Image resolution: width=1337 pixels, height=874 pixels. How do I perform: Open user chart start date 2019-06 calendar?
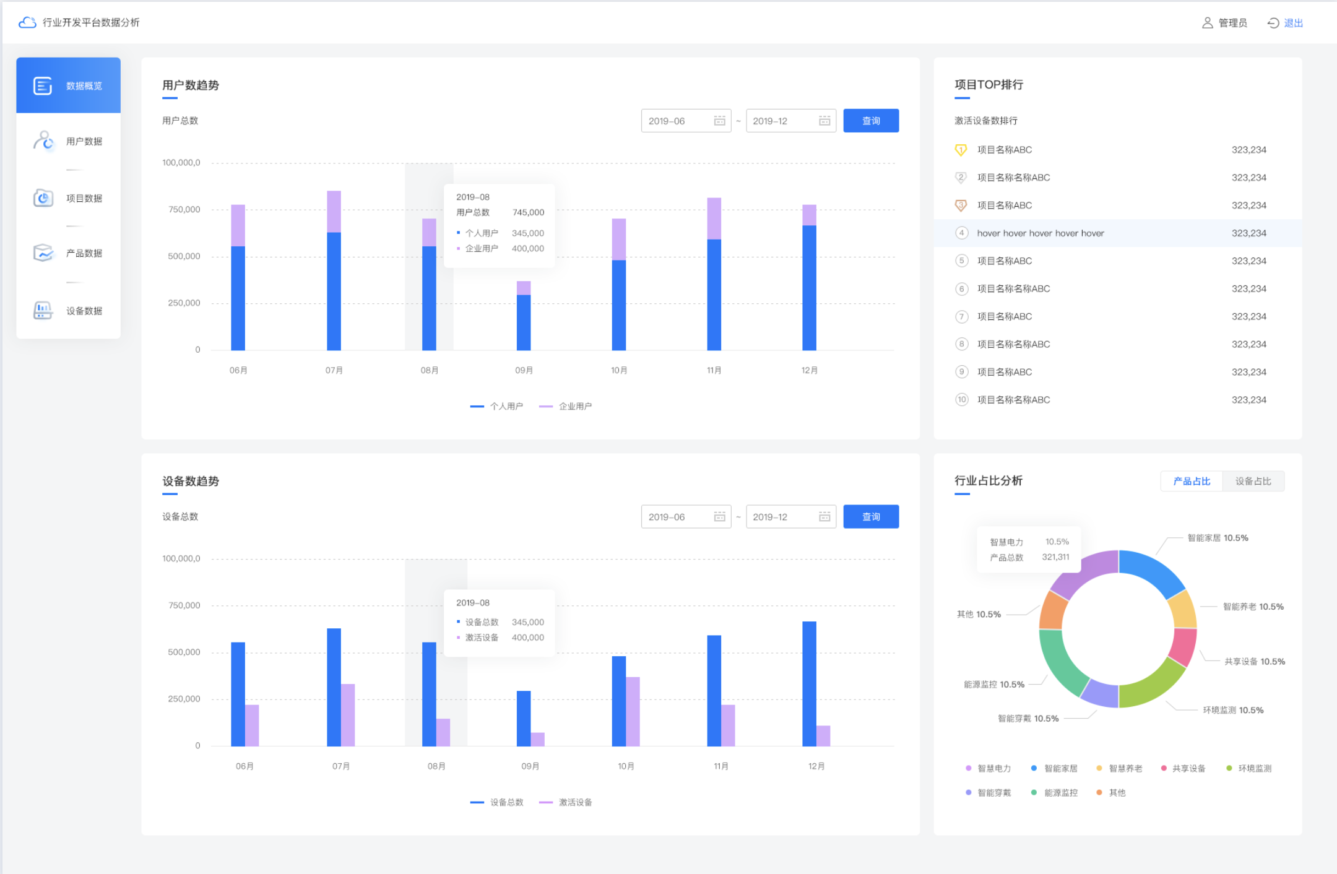[719, 121]
